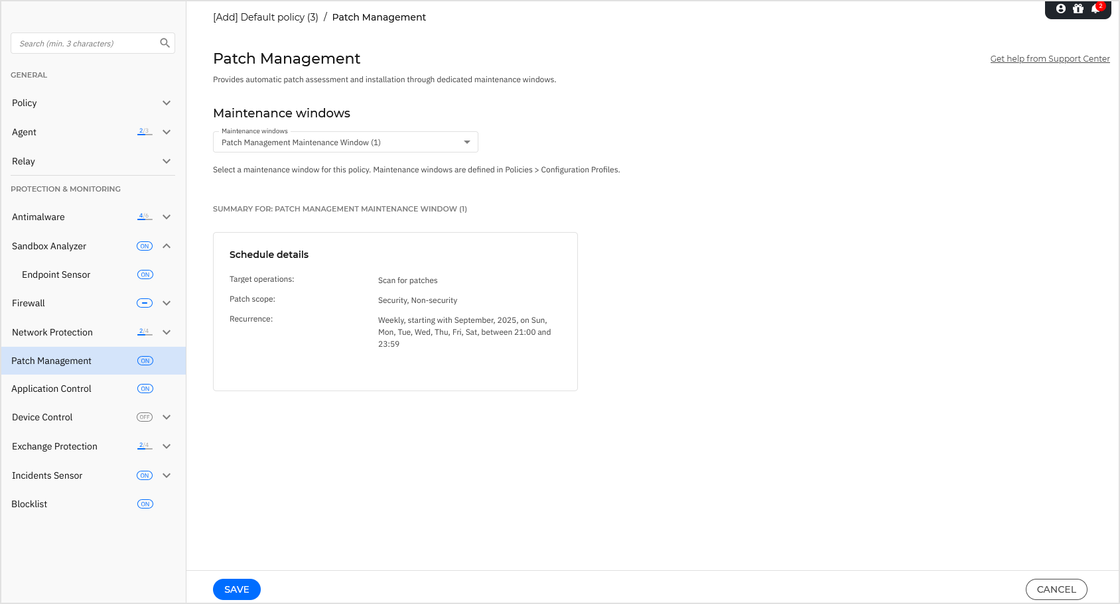1120x604 pixels.
Task: Toggle Blocklist off
Action: 144,504
